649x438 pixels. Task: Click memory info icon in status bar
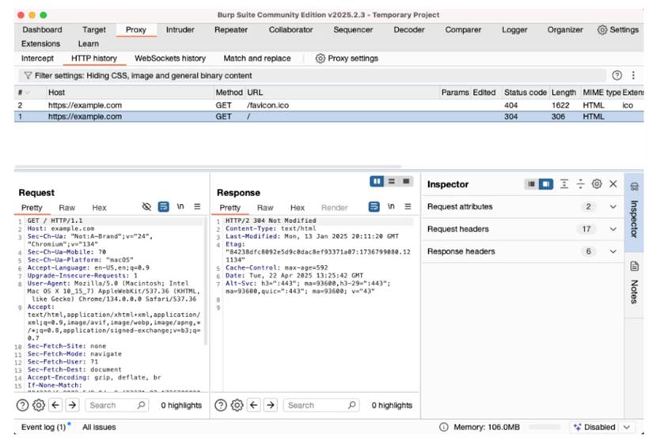coord(443,427)
